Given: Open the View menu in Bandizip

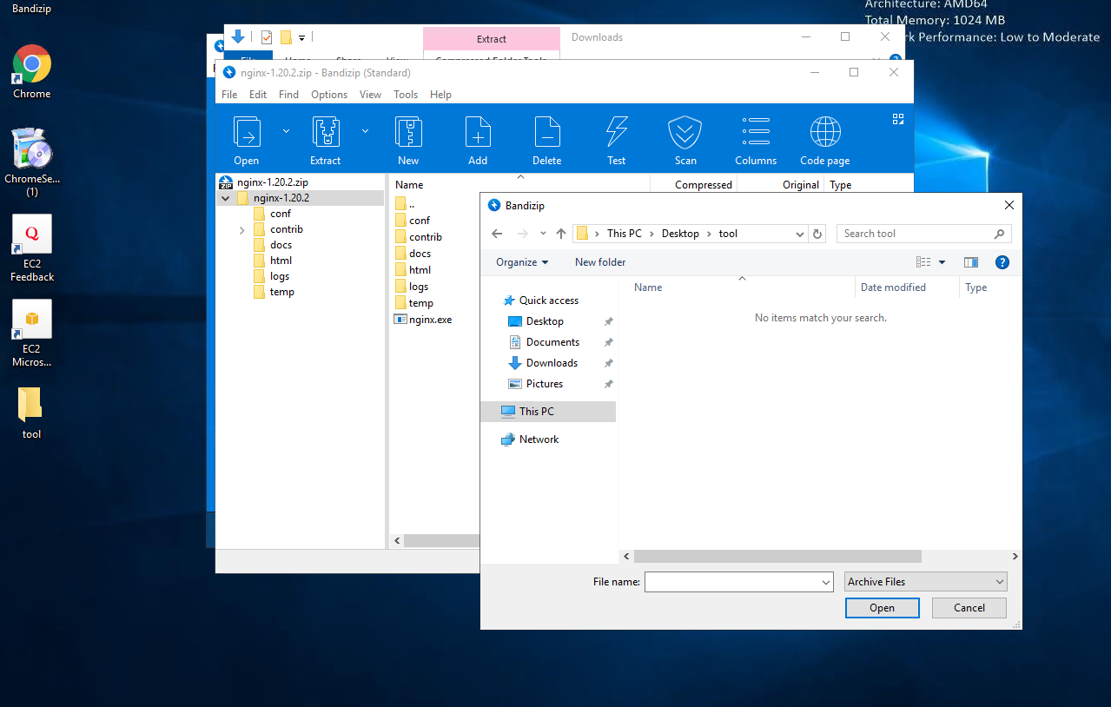Looking at the screenshot, I should click(x=370, y=95).
